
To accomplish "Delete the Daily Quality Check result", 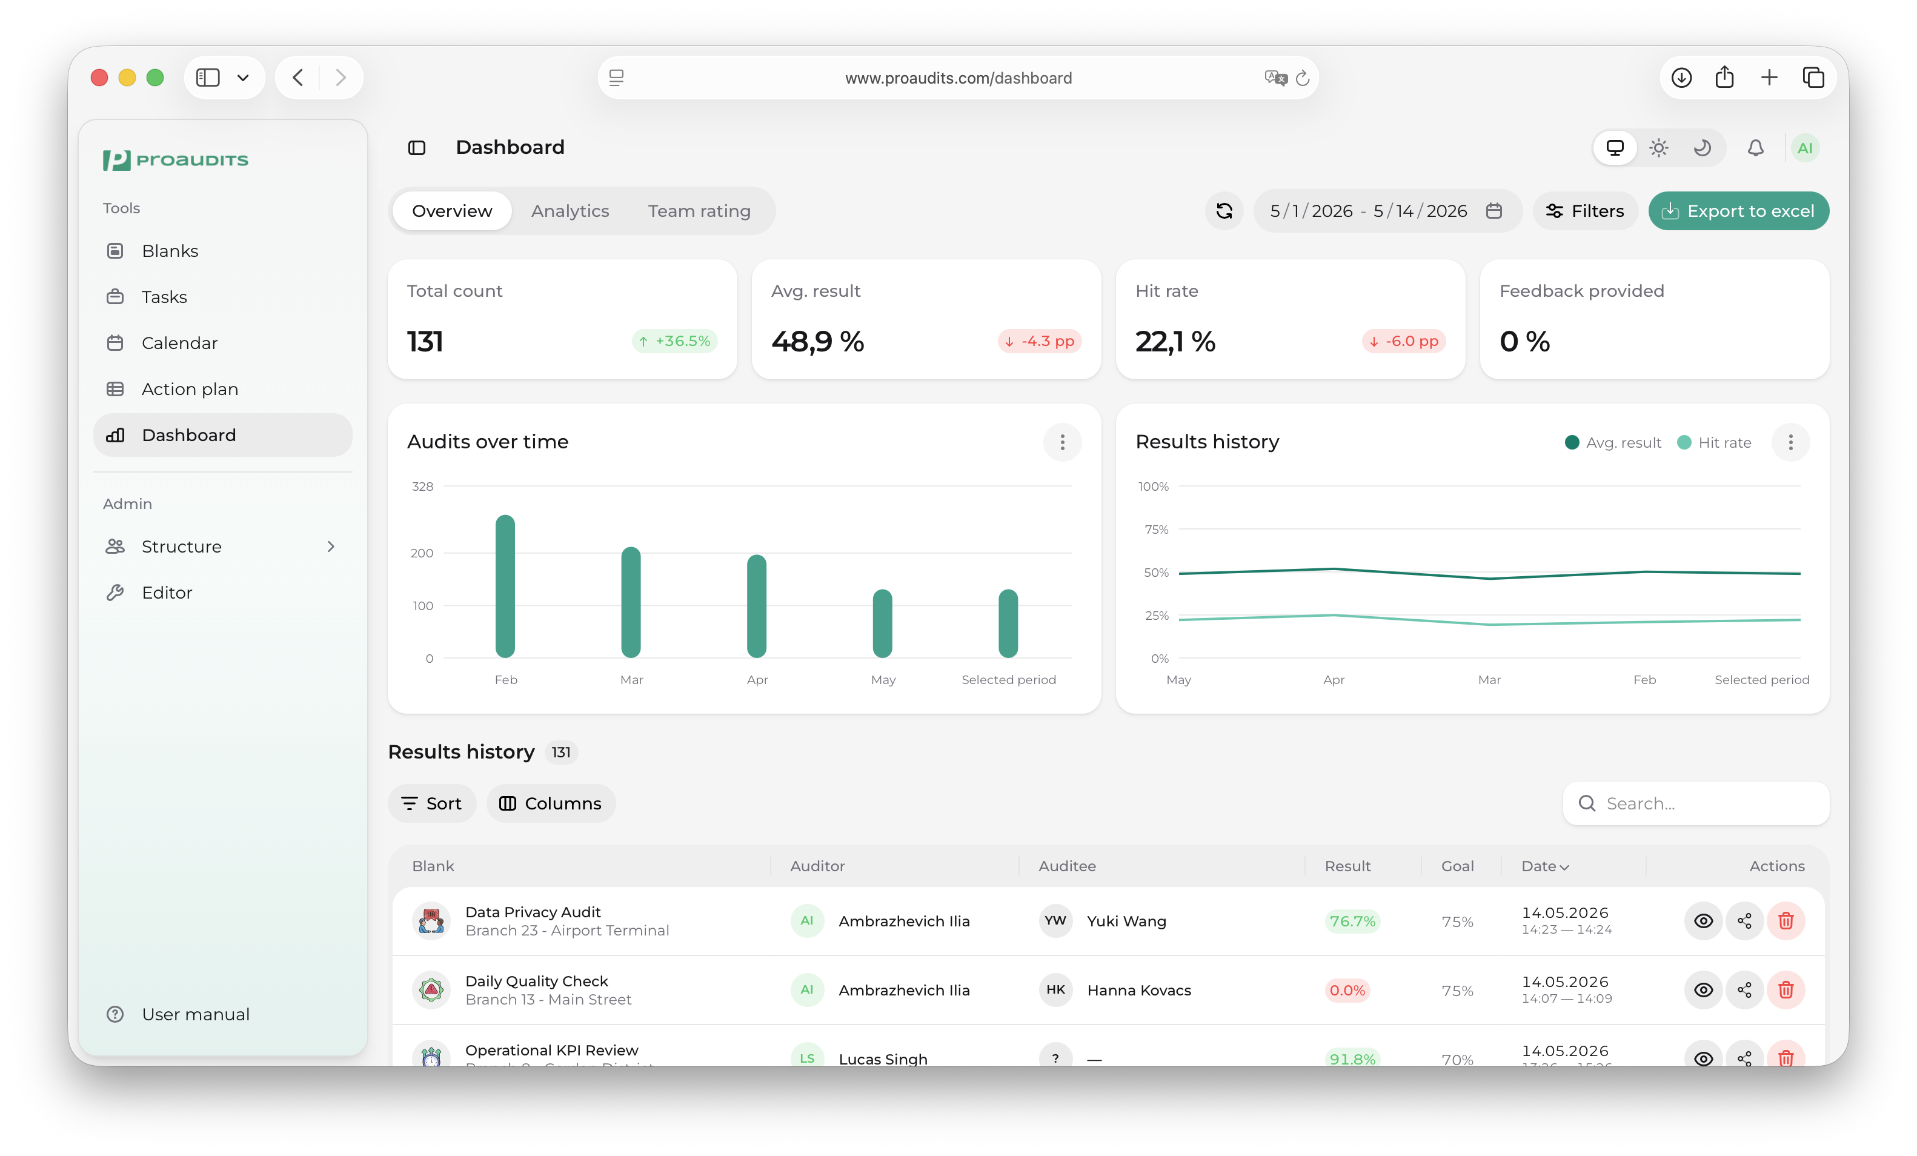I will (x=1786, y=989).
